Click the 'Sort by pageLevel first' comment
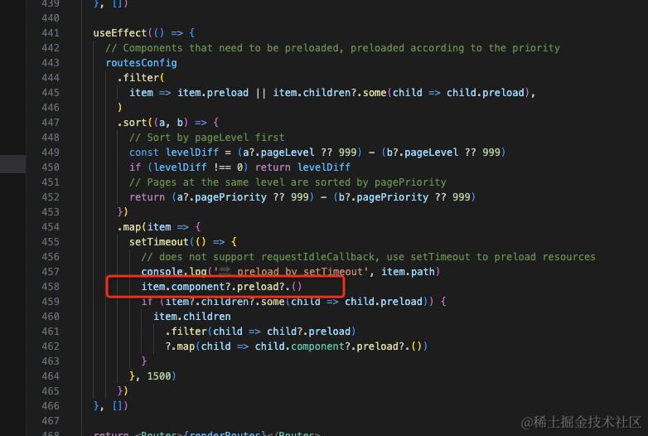This screenshot has width=648, height=436. coord(206,138)
